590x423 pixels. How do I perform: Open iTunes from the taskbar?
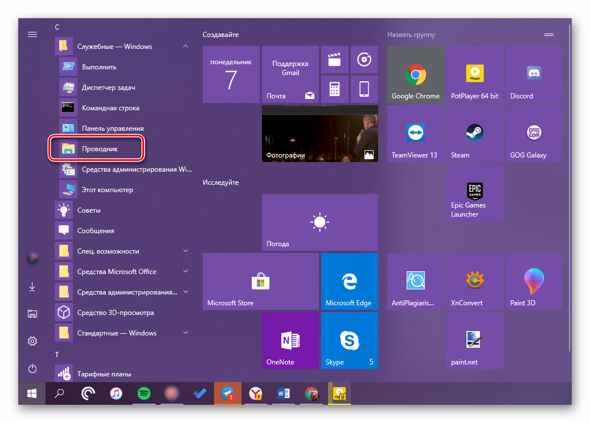116,393
